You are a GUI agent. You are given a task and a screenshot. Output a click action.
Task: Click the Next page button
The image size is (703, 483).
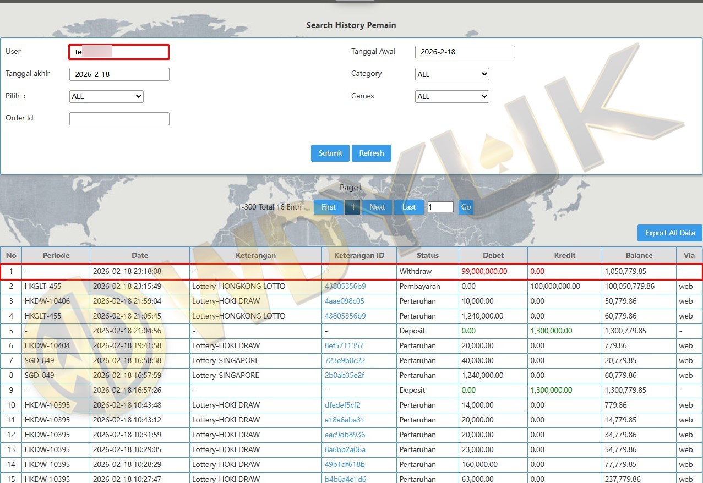377,207
